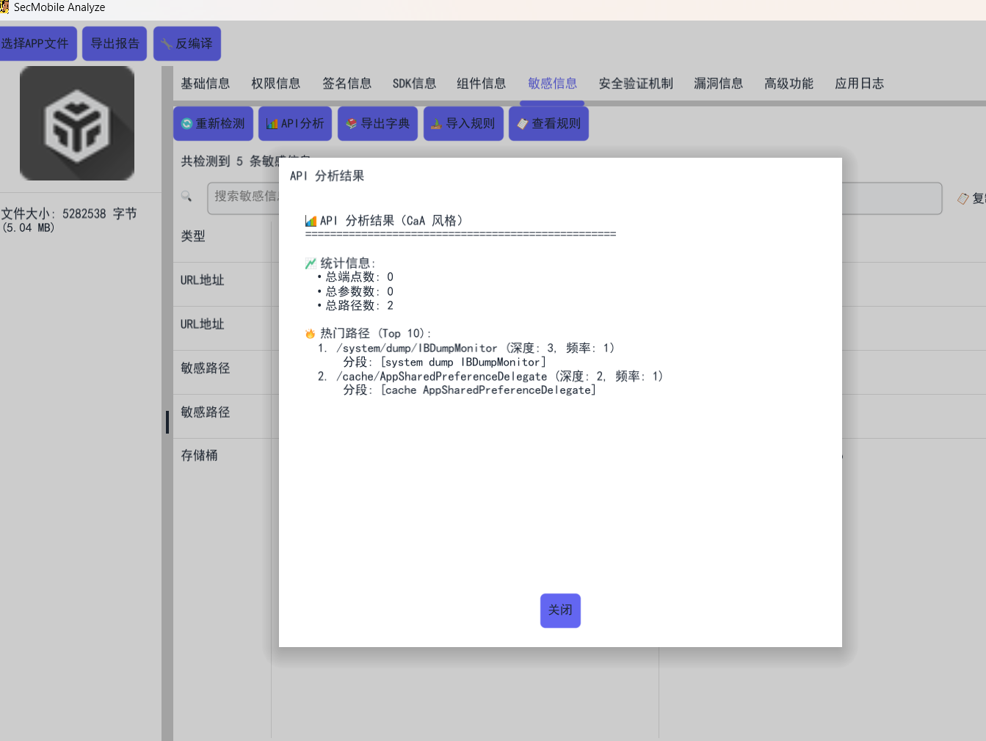Image resolution: width=986 pixels, height=741 pixels.
Task: Click the search magnifier icon
Action: 186,197
